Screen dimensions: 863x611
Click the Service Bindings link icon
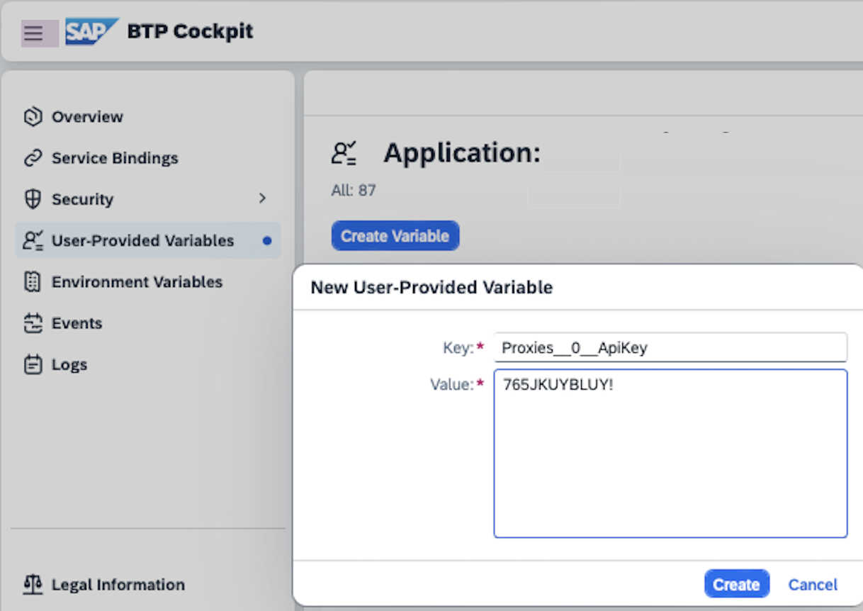(33, 158)
